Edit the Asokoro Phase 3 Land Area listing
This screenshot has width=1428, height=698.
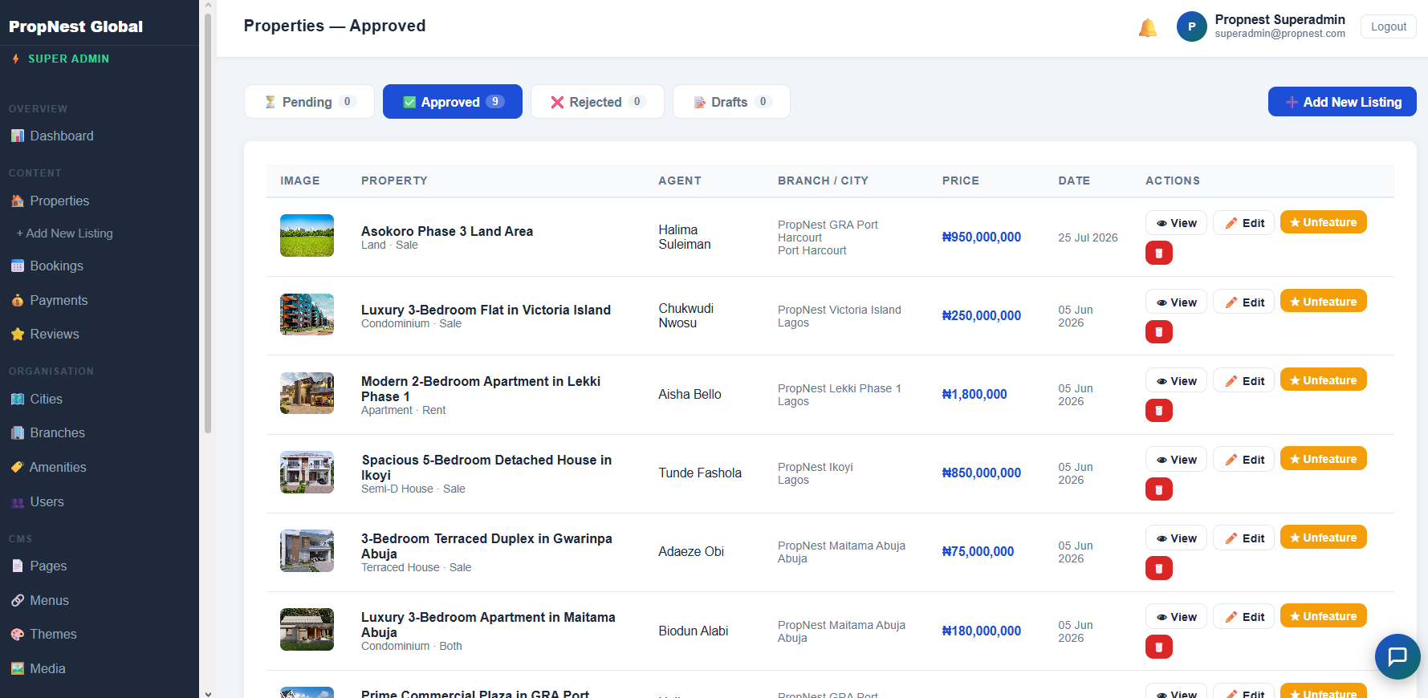point(1243,223)
